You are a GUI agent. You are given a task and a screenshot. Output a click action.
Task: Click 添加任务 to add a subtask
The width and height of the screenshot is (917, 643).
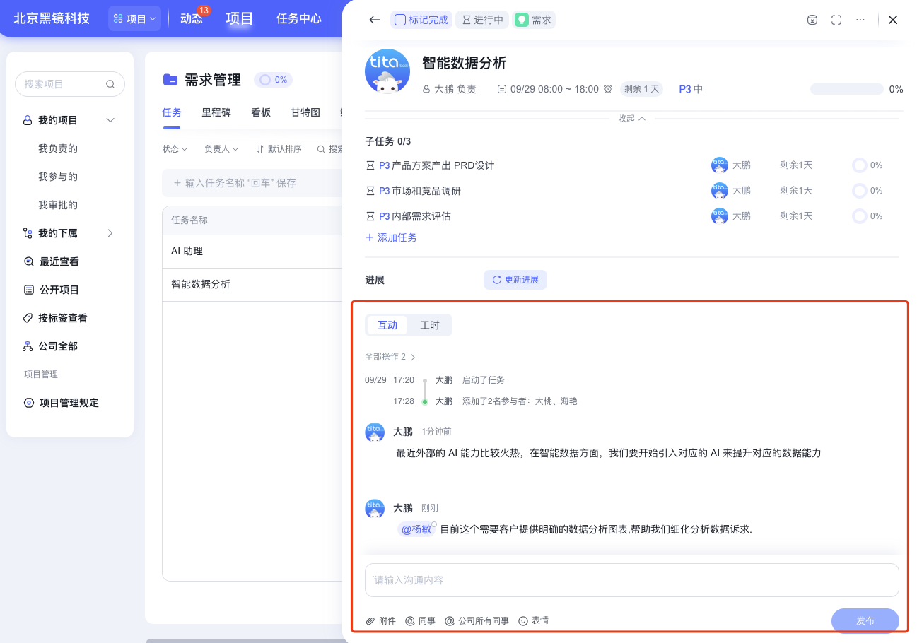tap(391, 237)
